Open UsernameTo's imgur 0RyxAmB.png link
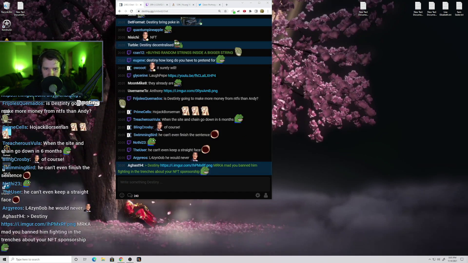This screenshot has width=468, height=263. point(190,91)
